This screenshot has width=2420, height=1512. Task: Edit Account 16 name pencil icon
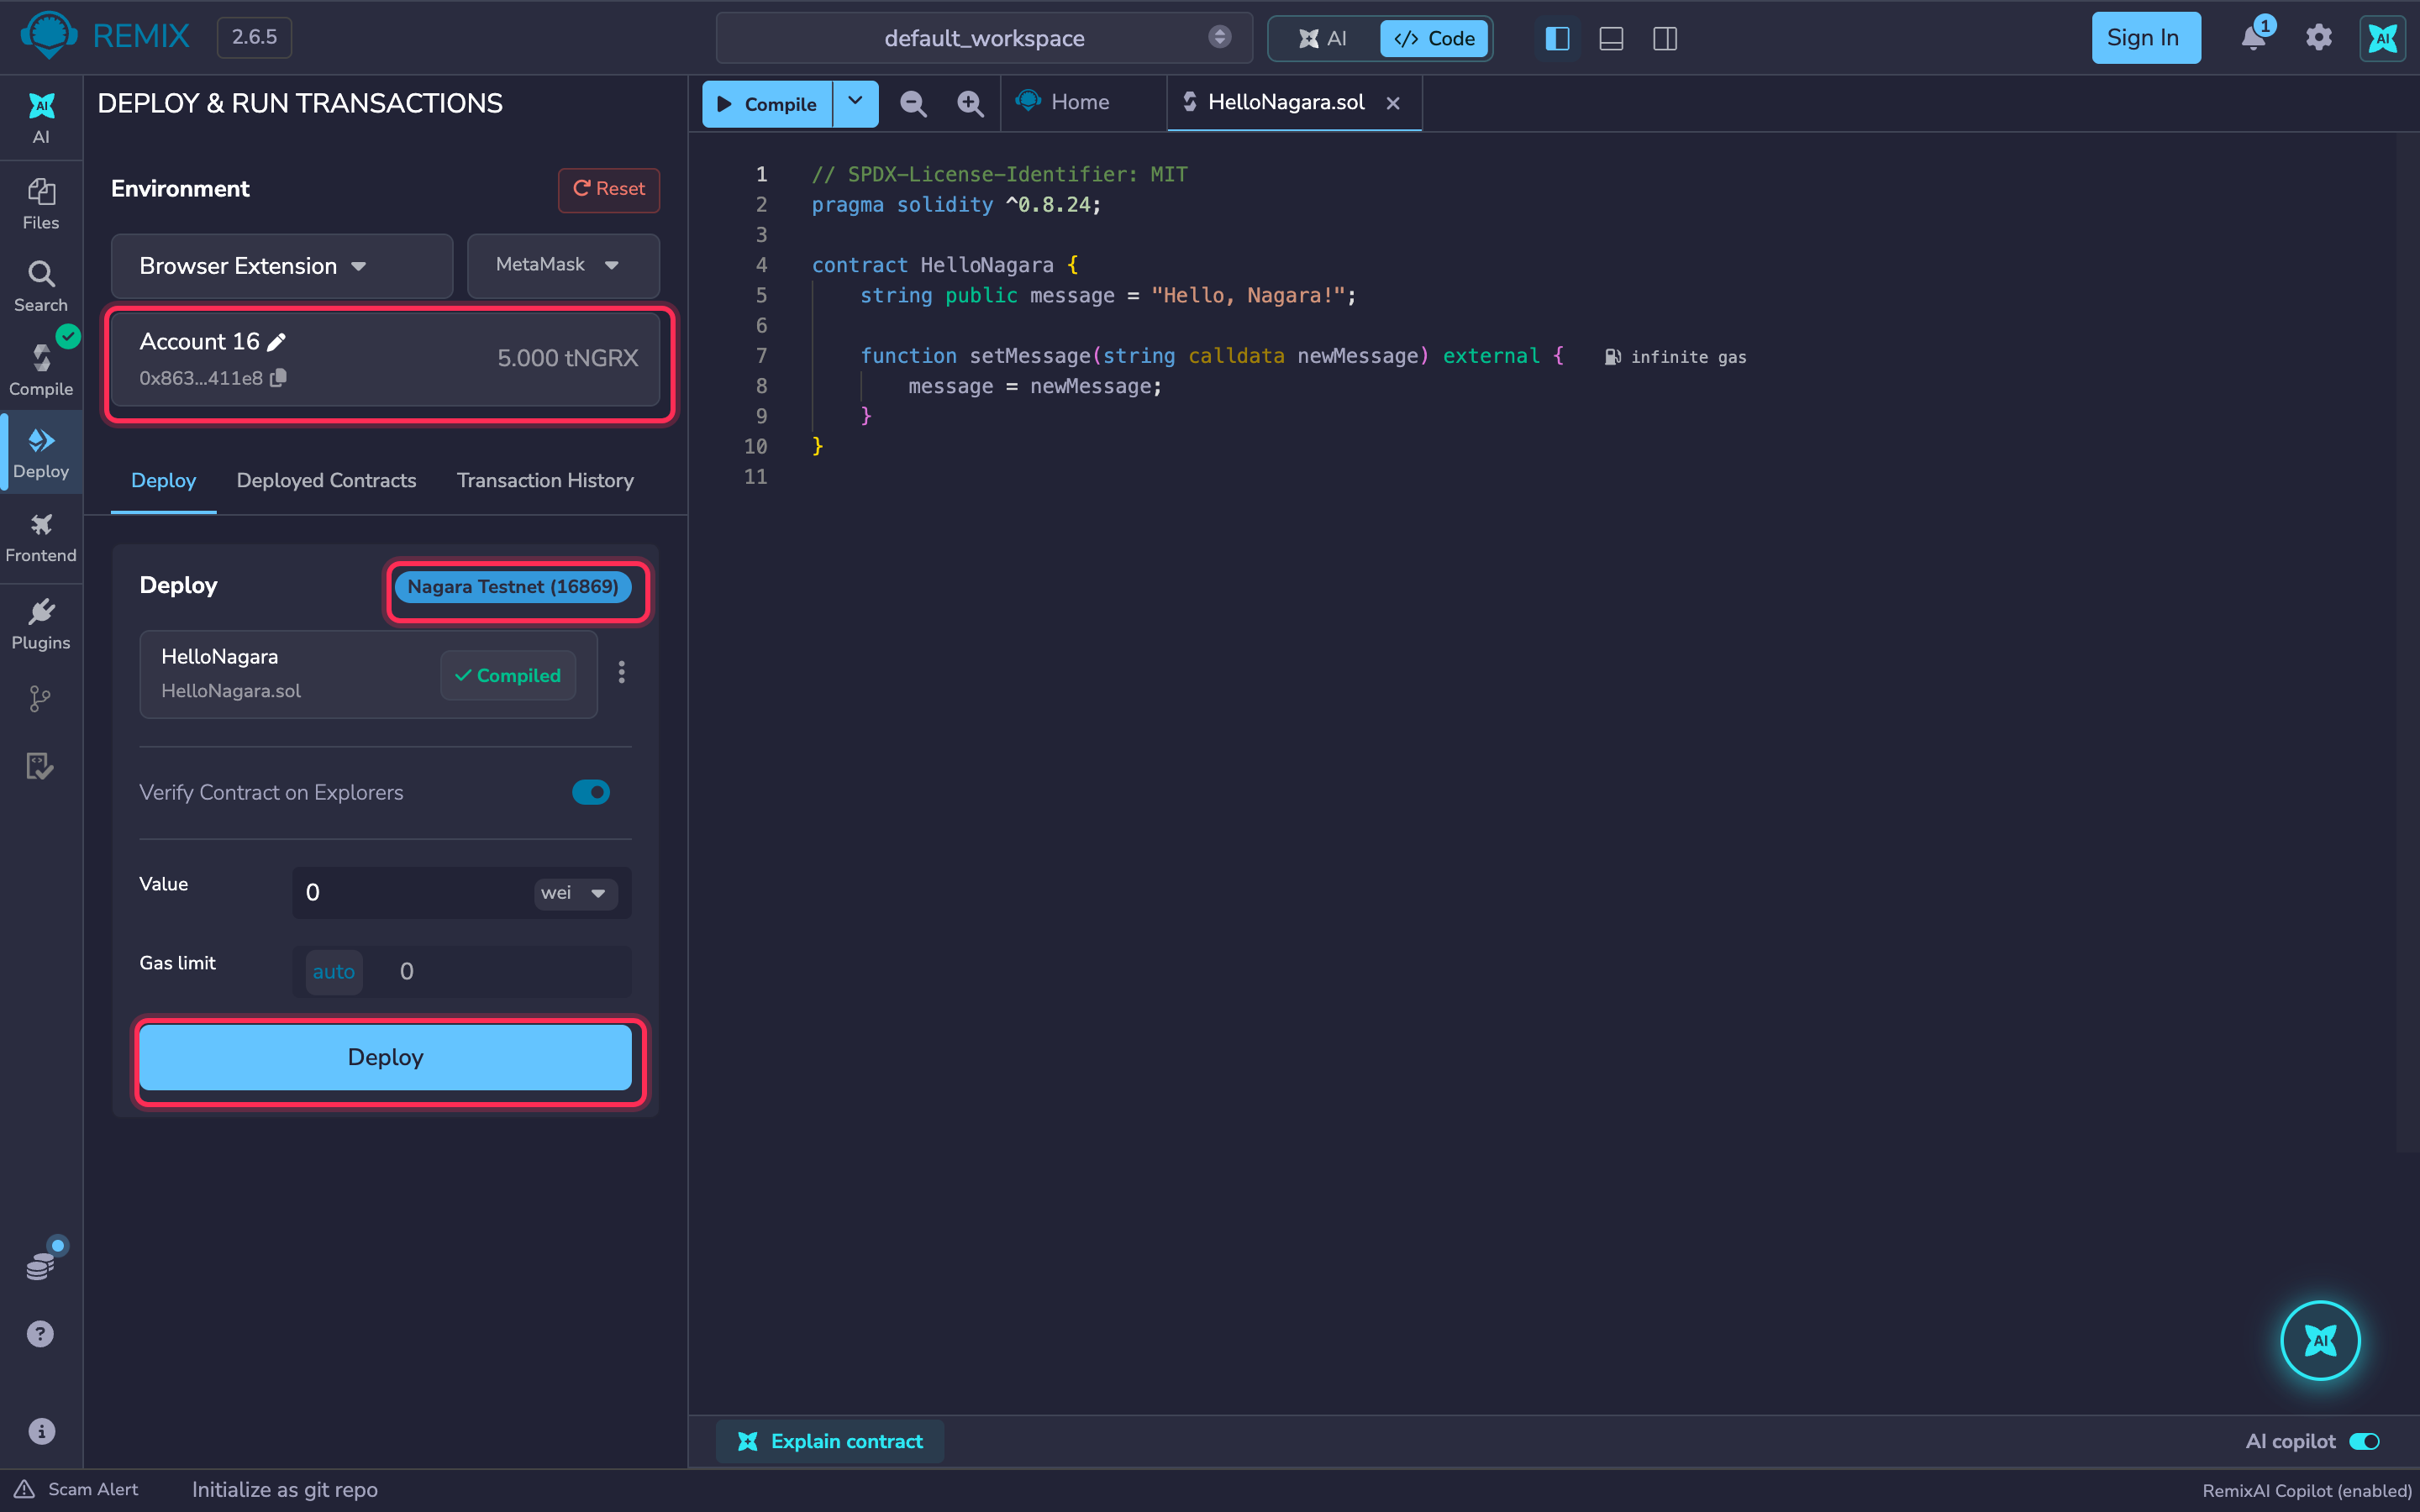(x=277, y=342)
